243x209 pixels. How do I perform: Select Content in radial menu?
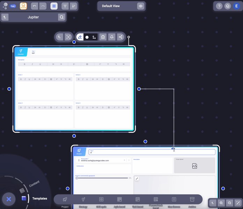(34, 184)
